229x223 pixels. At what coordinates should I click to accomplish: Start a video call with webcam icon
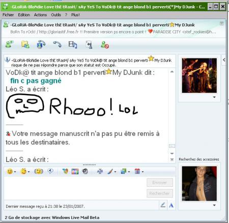(x=41, y=45)
